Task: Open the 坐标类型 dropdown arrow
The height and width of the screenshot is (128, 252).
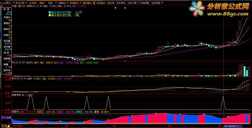Action: click(162, 3)
